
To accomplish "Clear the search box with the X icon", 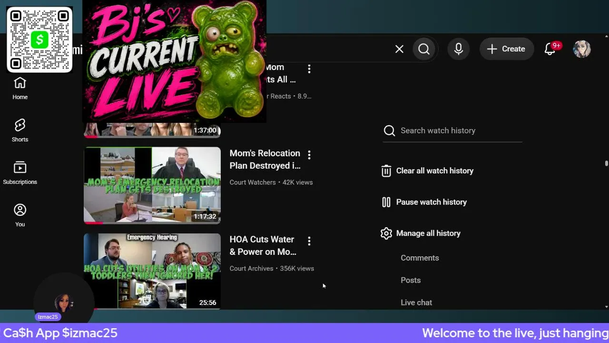I will (399, 49).
